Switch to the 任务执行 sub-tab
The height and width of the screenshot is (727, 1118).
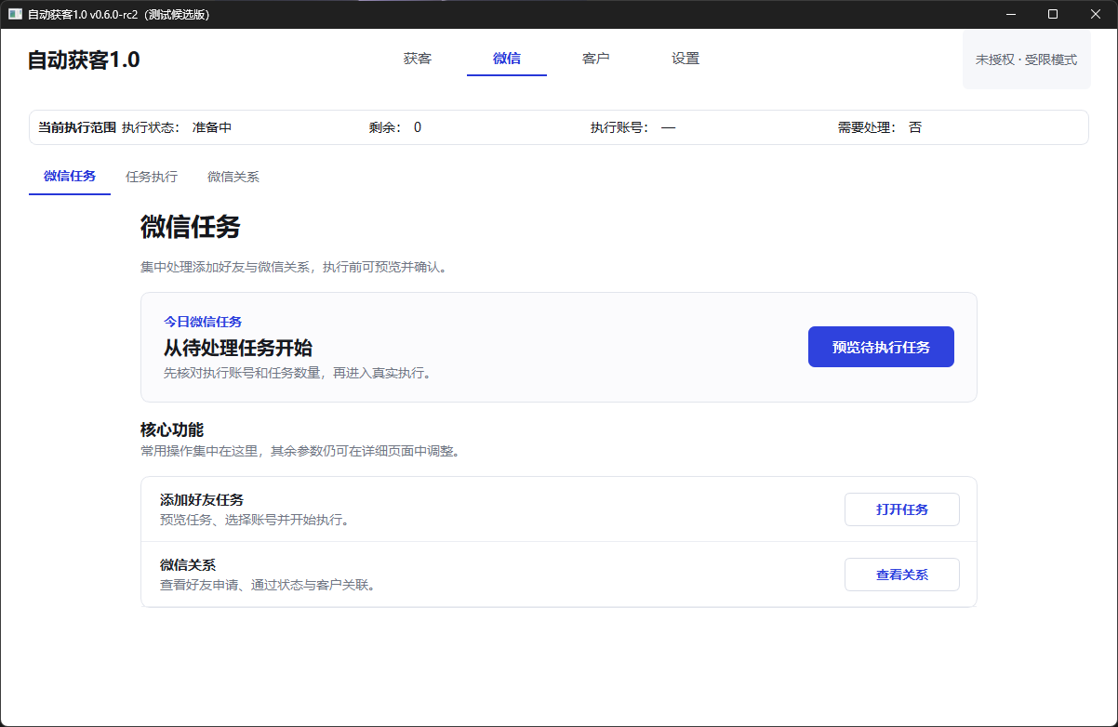coord(152,176)
